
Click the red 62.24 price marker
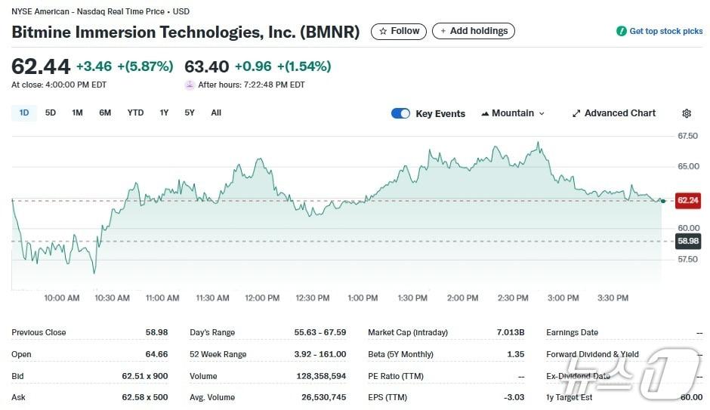pyautogui.click(x=687, y=200)
